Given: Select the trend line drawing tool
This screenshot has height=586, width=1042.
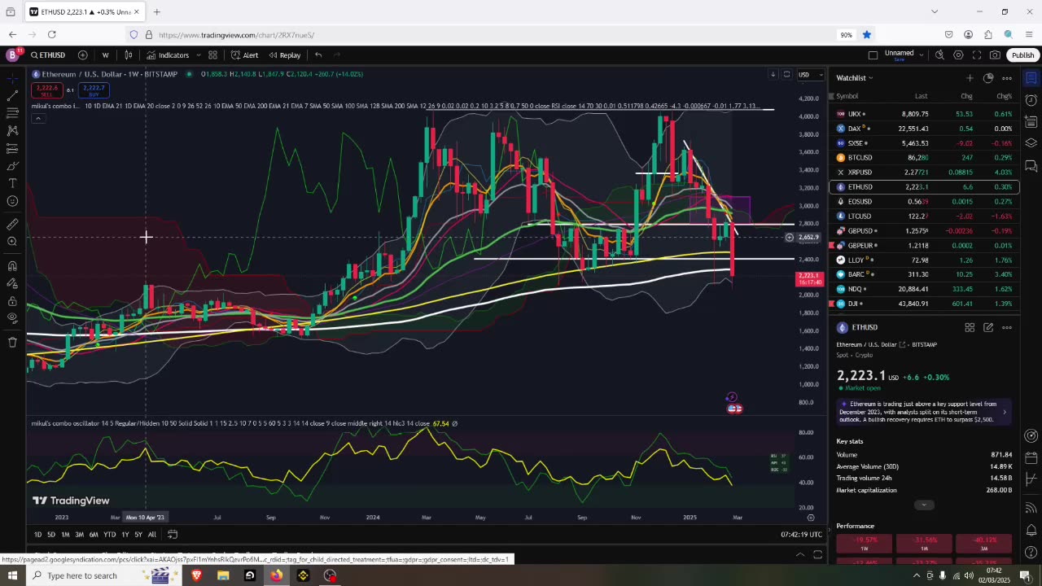Looking at the screenshot, I should [12, 95].
